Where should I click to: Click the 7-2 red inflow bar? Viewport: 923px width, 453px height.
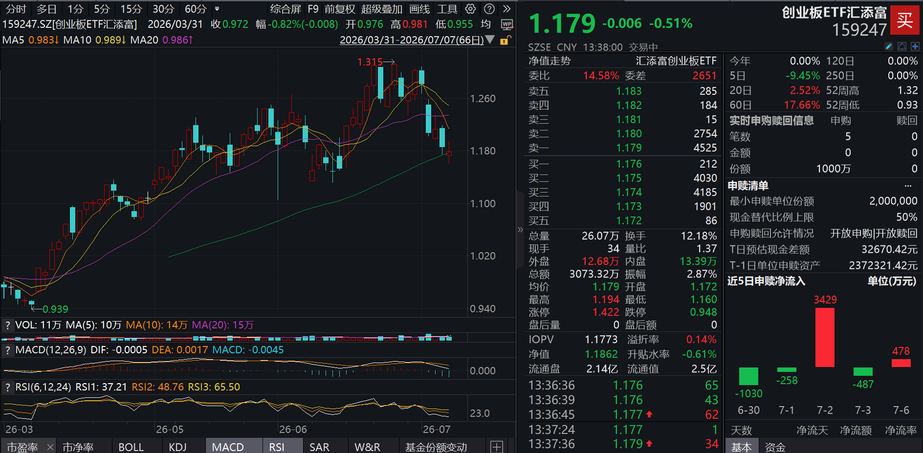tap(825, 337)
